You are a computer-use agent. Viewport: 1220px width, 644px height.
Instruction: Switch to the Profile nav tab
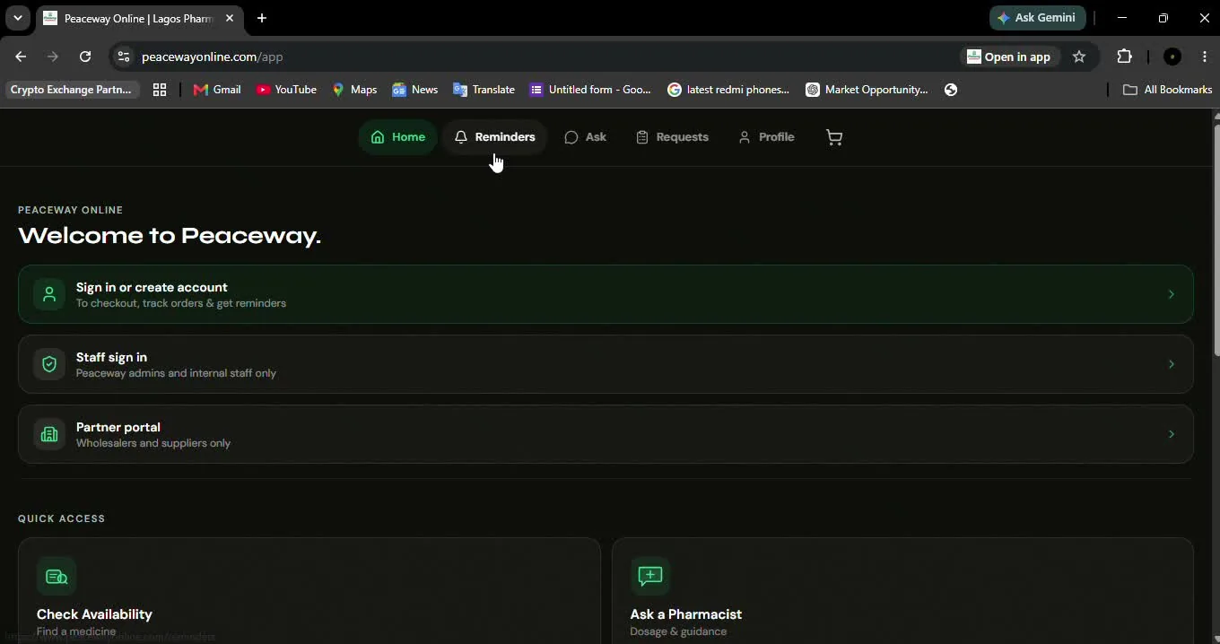tap(766, 137)
